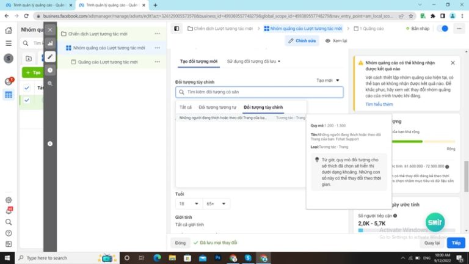Dismiss the yellow warning notice

point(453,63)
